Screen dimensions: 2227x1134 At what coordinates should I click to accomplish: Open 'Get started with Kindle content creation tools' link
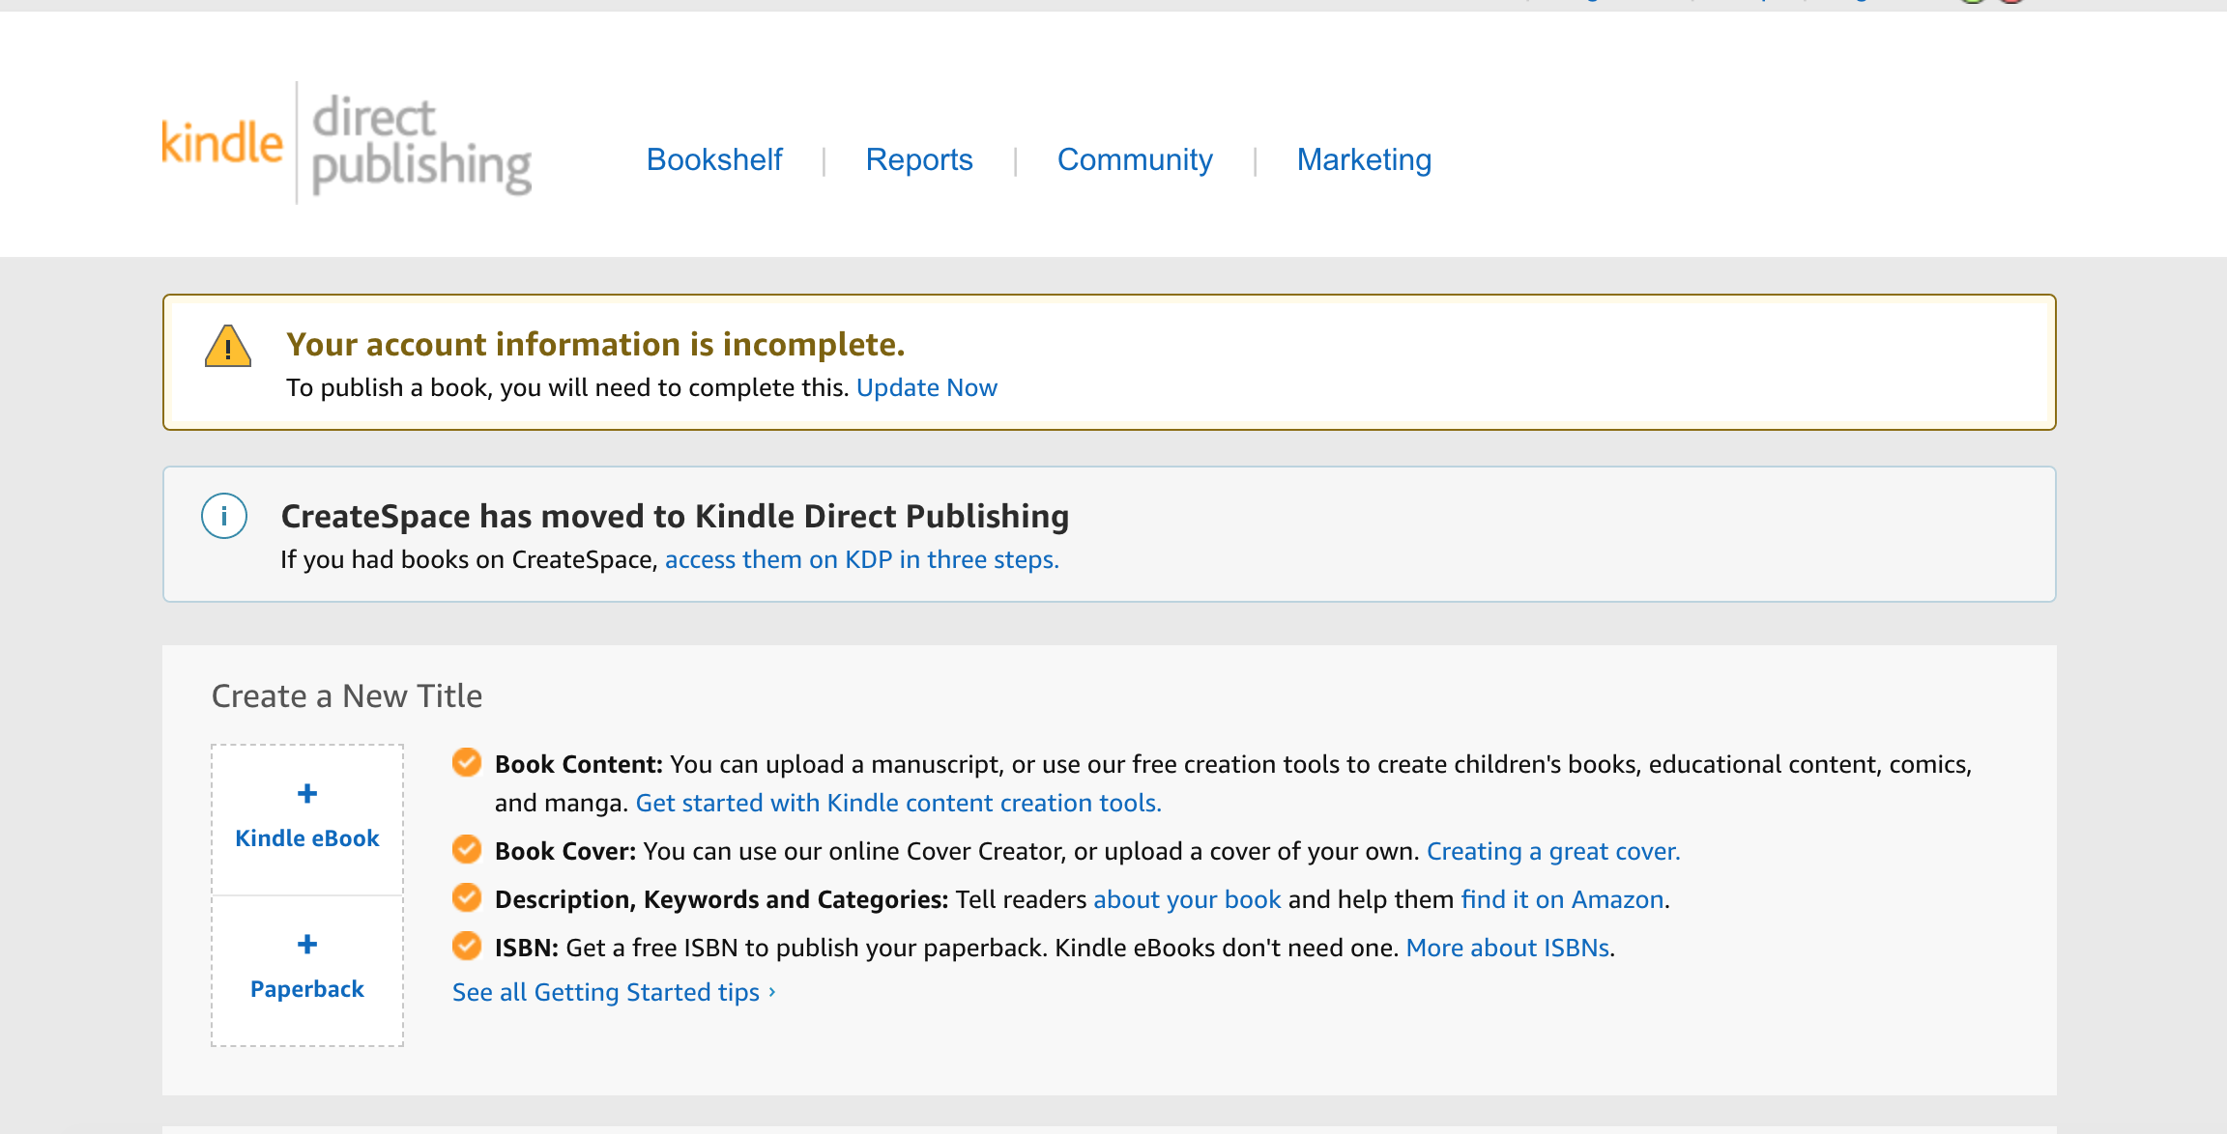click(x=899, y=803)
